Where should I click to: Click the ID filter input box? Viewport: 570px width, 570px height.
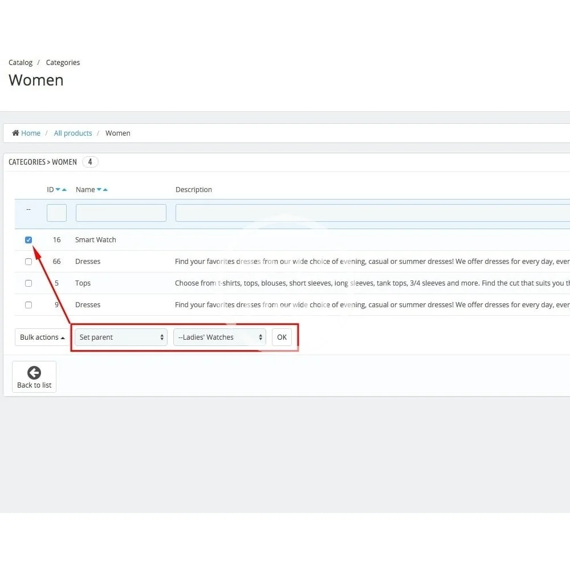tap(56, 213)
